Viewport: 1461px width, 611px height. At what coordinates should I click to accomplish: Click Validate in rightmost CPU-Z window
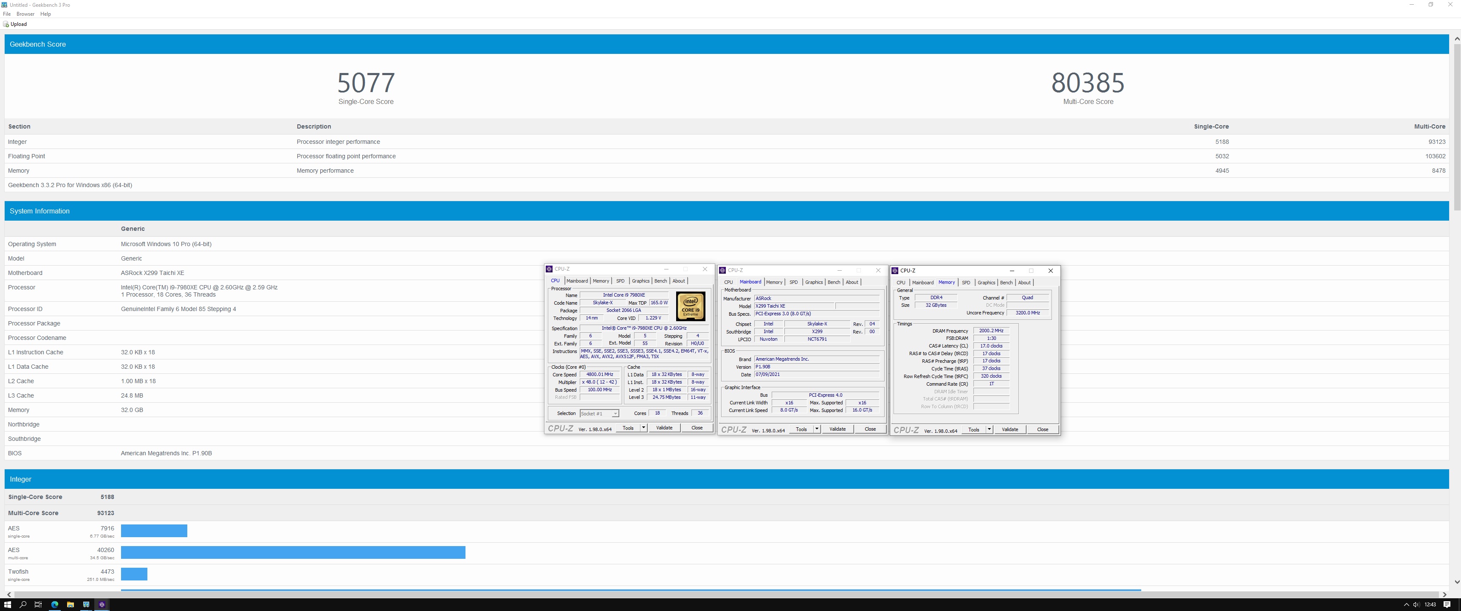coord(1010,430)
